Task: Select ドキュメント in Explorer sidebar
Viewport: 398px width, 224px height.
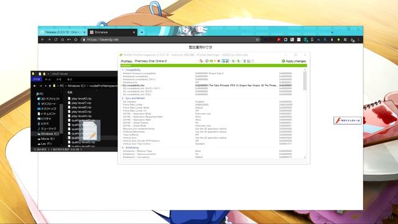Action: [47, 114]
